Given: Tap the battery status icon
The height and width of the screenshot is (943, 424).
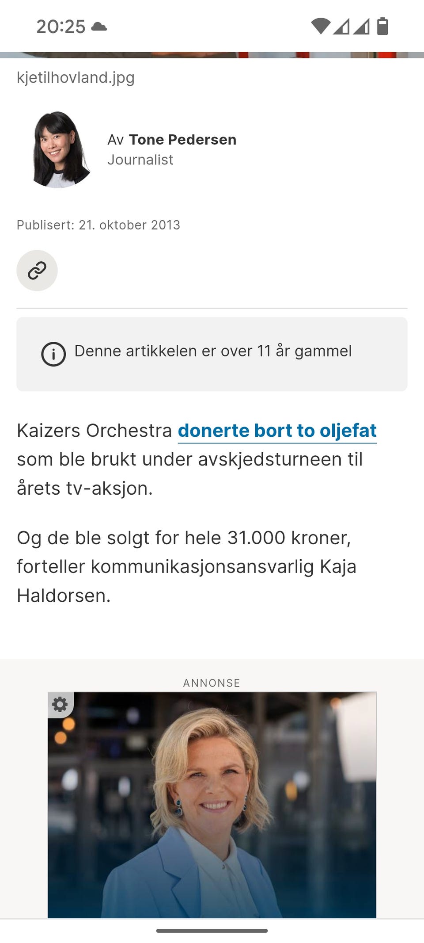Looking at the screenshot, I should click(382, 26).
